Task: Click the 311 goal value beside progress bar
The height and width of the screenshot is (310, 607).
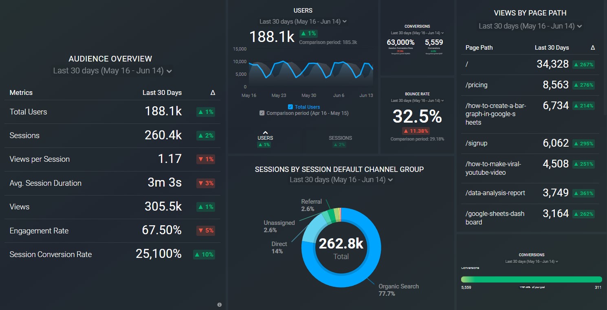Action: tap(598, 288)
